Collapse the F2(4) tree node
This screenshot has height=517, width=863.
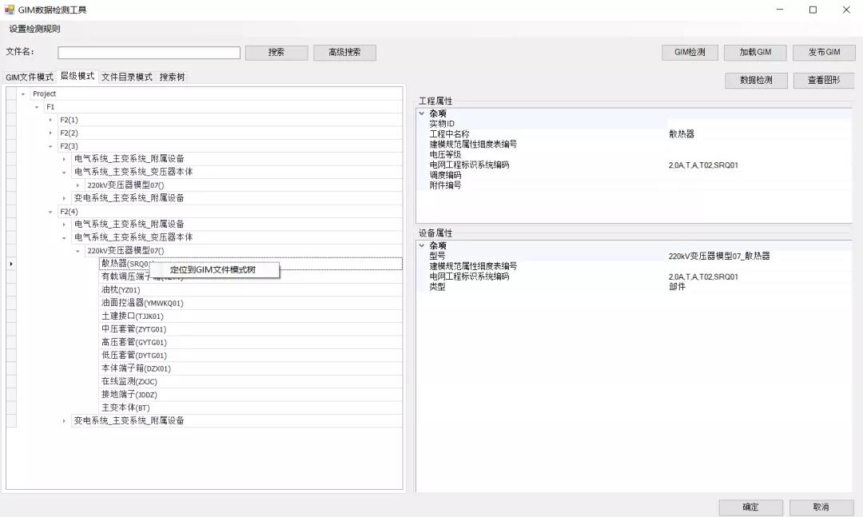coord(50,212)
